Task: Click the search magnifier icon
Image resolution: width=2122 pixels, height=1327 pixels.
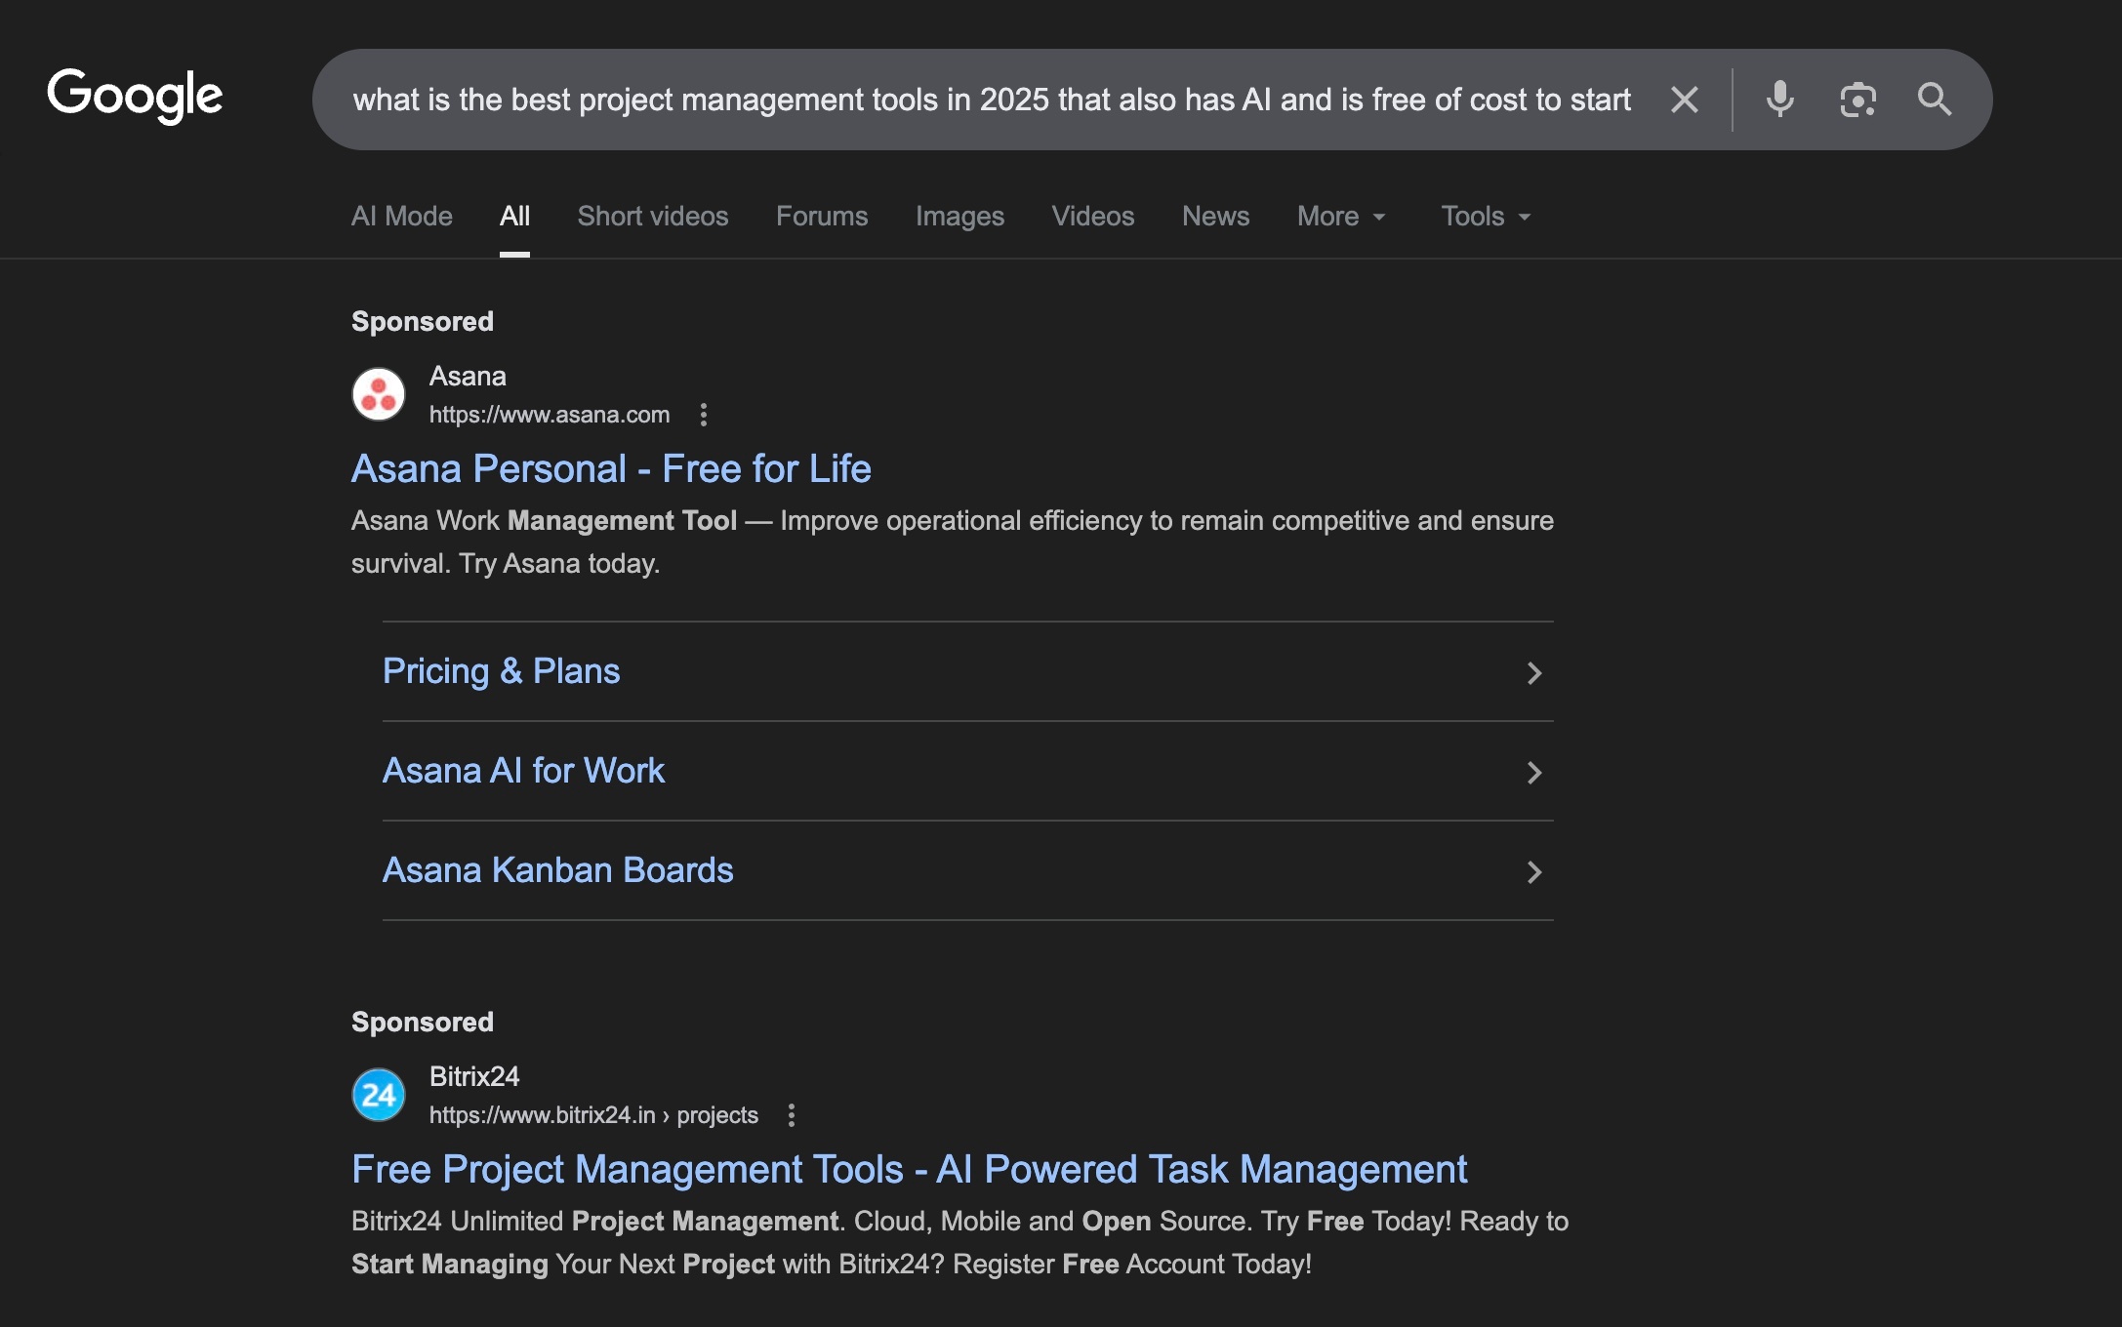Action: [1934, 99]
